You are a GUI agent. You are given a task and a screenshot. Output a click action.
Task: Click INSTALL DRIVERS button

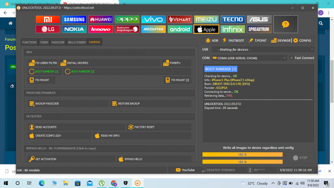pyautogui.click(x=110, y=63)
